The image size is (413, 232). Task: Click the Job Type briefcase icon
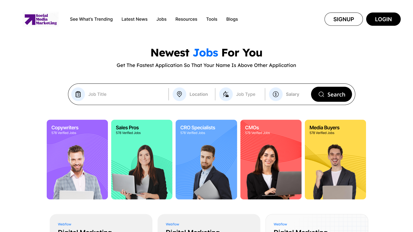pyautogui.click(x=226, y=94)
